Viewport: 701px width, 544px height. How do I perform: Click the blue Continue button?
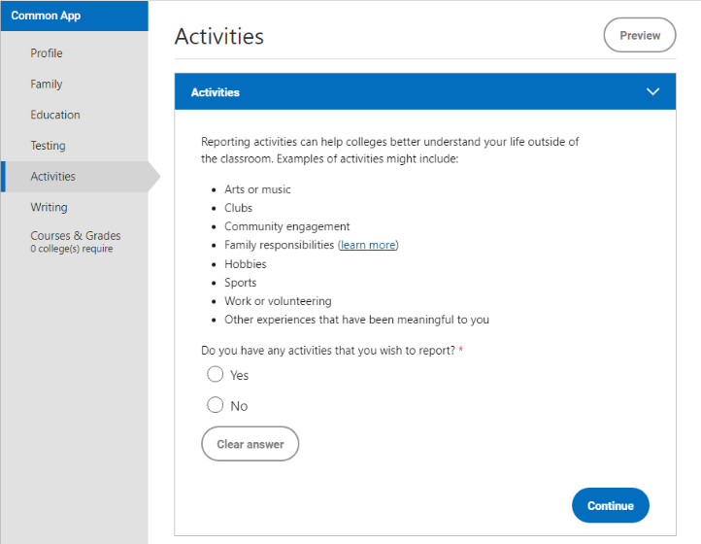pyautogui.click(x=611, y=505)
